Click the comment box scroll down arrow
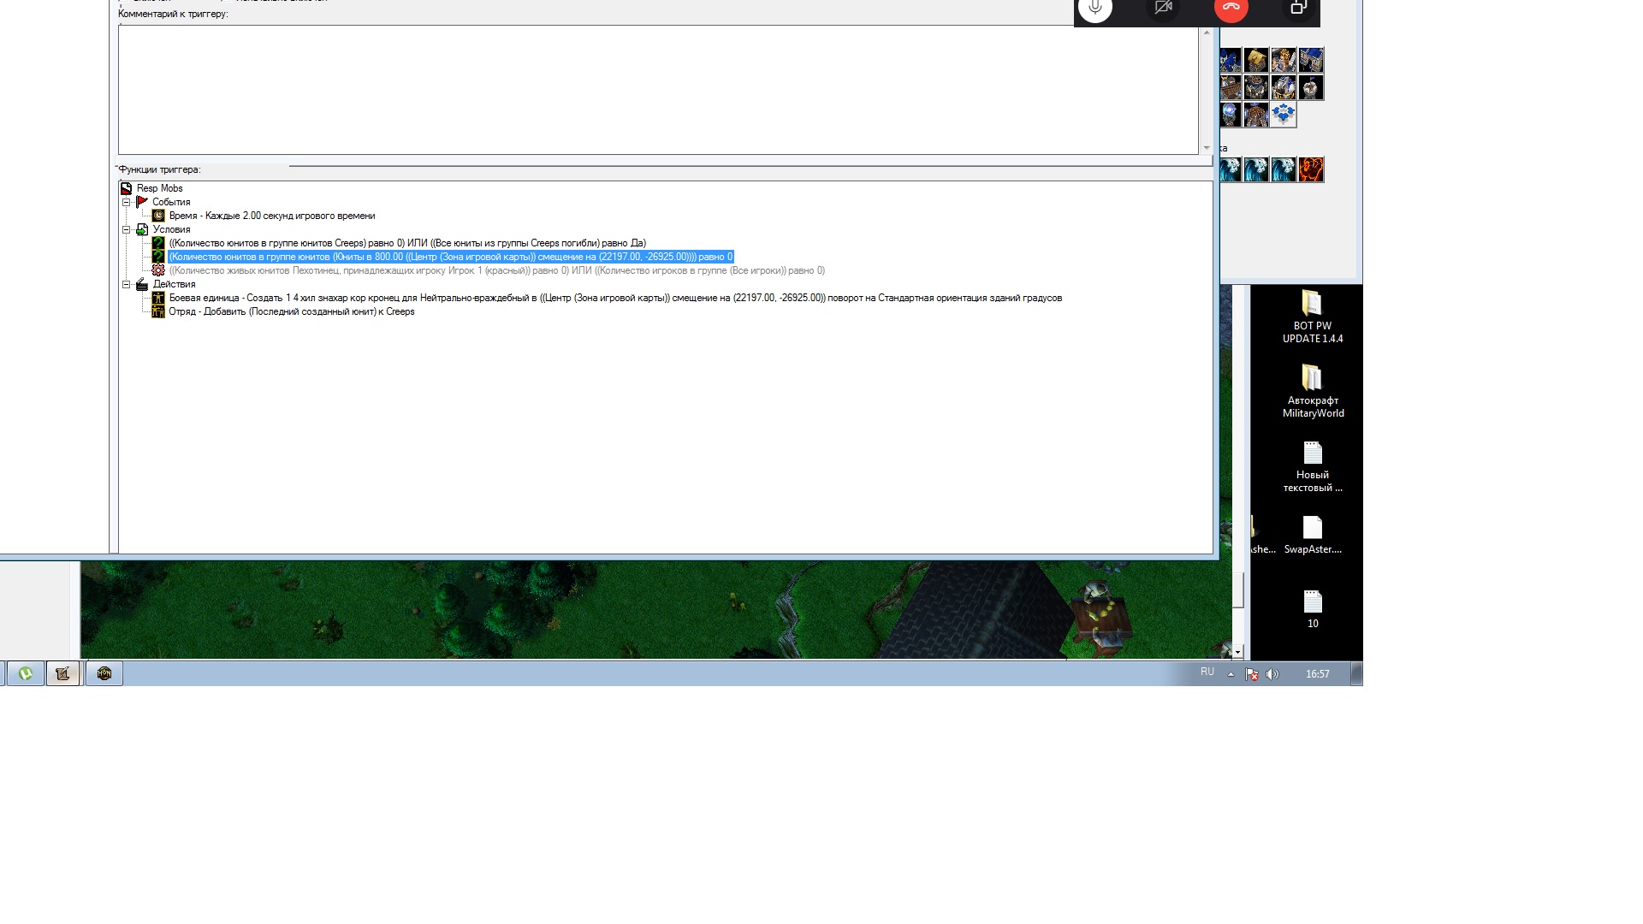This screenshot has width=1643, height=924. 1207,148
